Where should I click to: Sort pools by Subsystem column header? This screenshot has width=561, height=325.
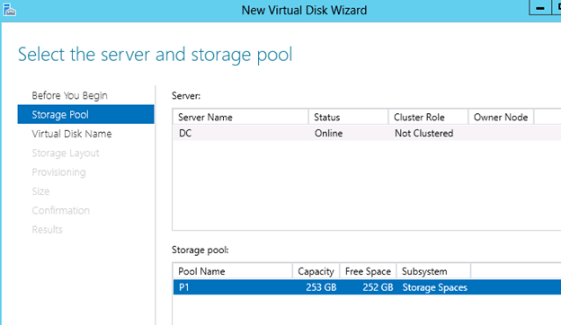click(433, 271)
